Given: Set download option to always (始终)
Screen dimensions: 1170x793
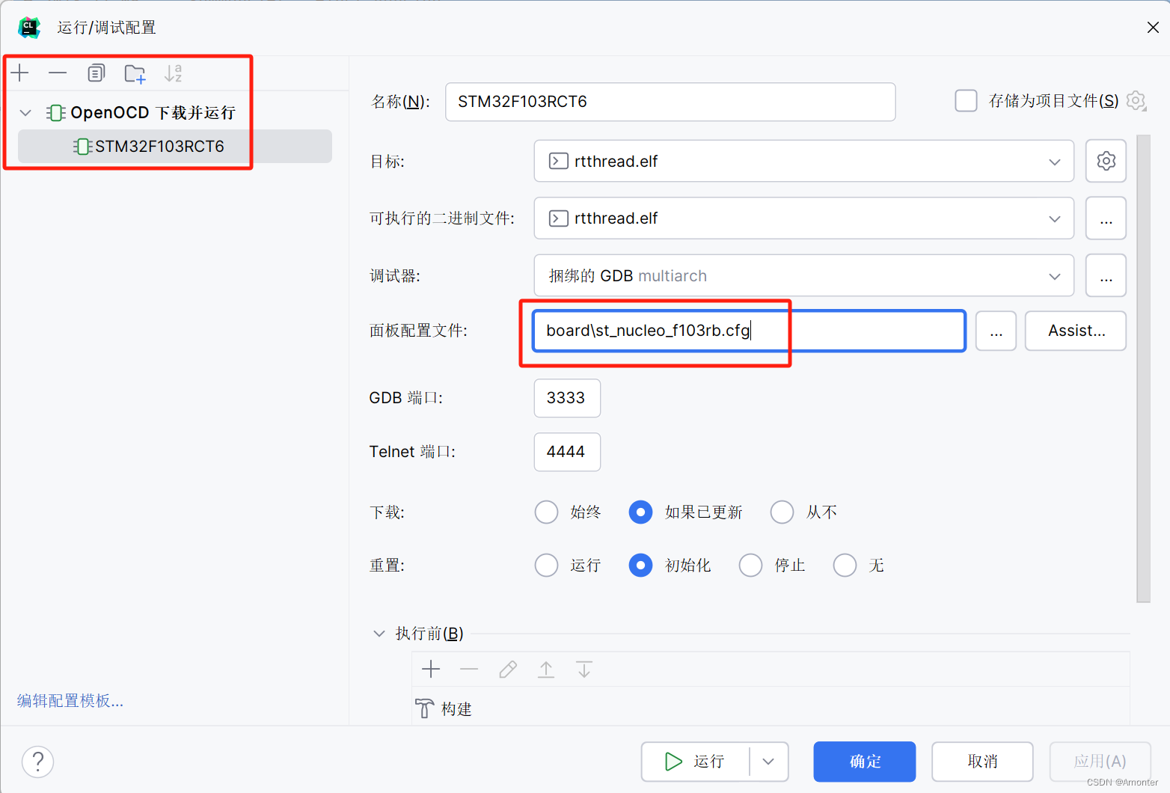Looking at the screenshot, I should point(546,512).
